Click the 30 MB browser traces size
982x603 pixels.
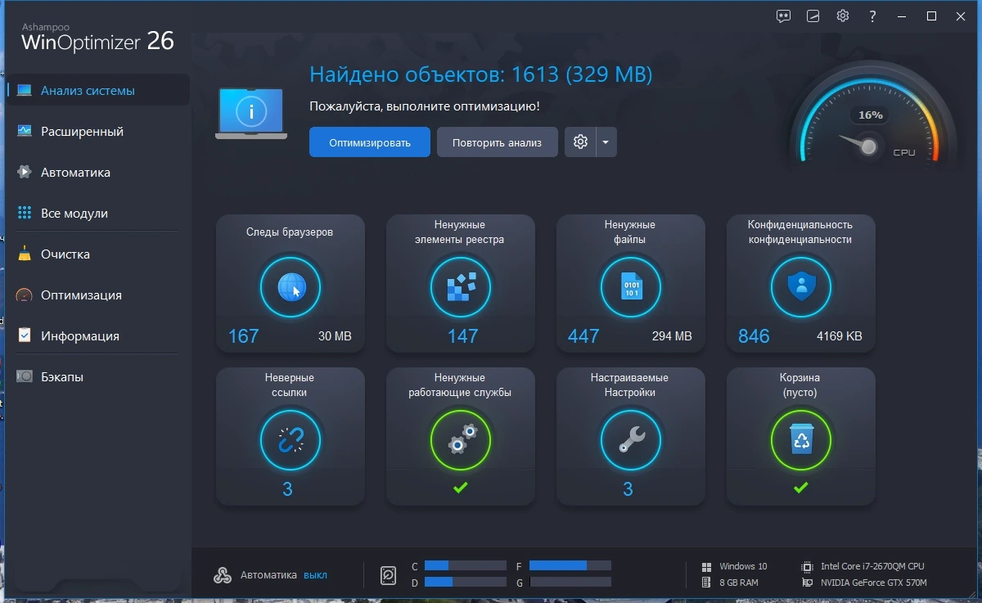[335, 336]
